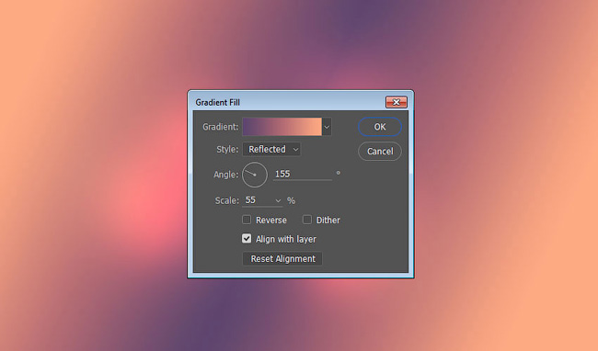Enable the Reverse checkbox
Viewport: 598px width, 351px height.
coord(247,220)
